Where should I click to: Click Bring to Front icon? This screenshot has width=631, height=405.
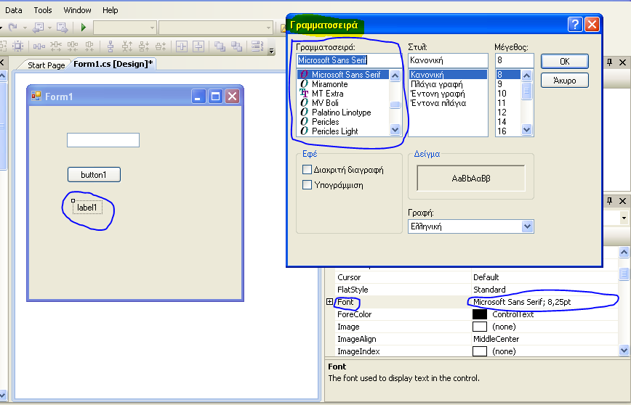[220, 46]
